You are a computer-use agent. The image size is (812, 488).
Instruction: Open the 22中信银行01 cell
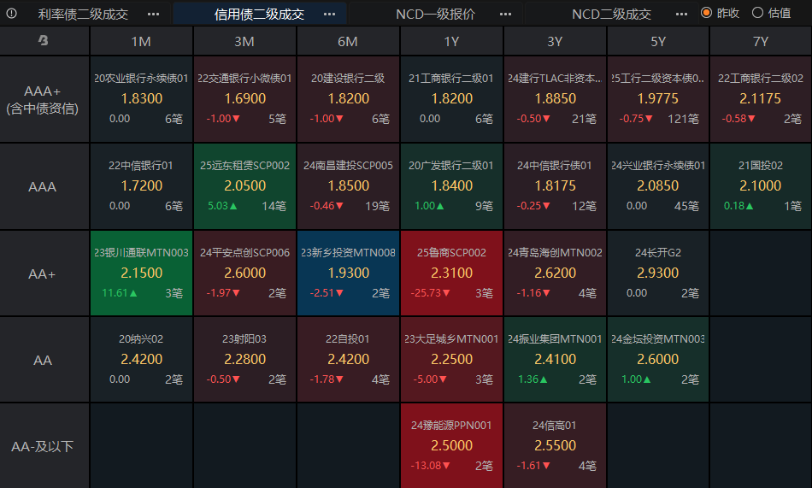(141, 186)
